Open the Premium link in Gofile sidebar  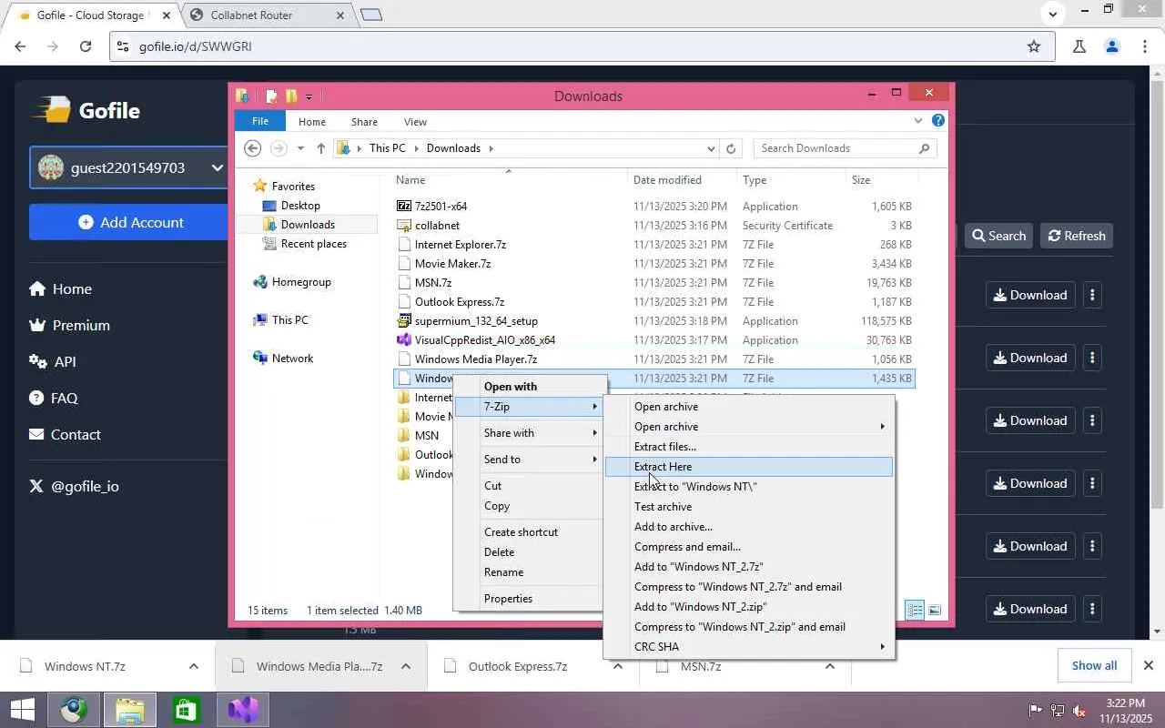click(x=70, y=325)
